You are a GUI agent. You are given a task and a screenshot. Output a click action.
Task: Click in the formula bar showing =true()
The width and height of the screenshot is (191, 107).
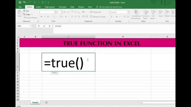(x=114, y=29)
